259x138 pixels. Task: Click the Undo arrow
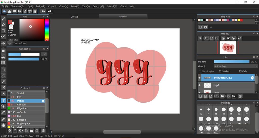[43, 11]
